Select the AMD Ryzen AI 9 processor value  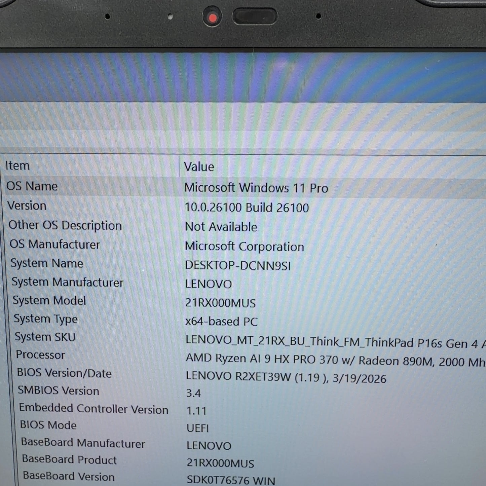pyautogui.click(x=335, y=360)
